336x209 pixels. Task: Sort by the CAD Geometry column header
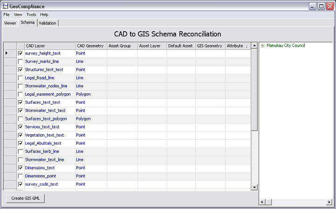(91, 46)
